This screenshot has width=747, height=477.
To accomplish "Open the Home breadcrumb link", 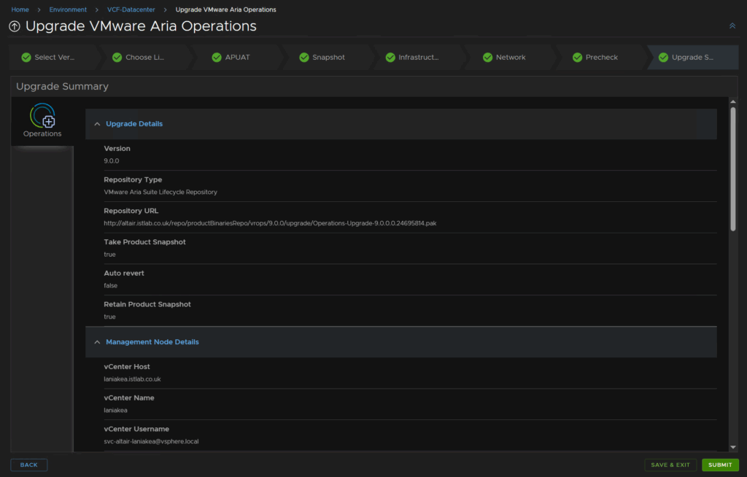I will coord(20,9).
